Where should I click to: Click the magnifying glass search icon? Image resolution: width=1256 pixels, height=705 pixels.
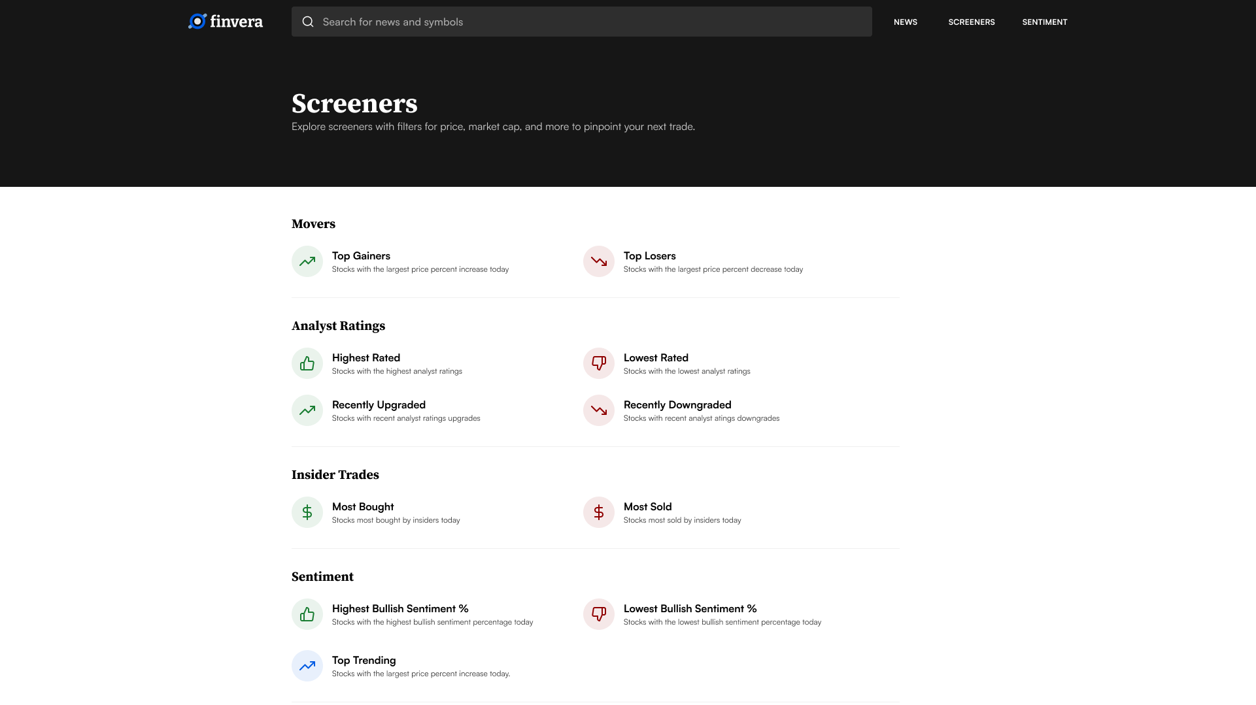(308, 22)
